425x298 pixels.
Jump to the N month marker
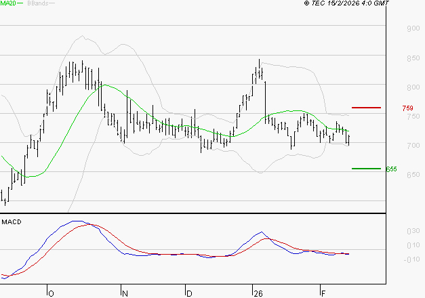tap(125, 293)
